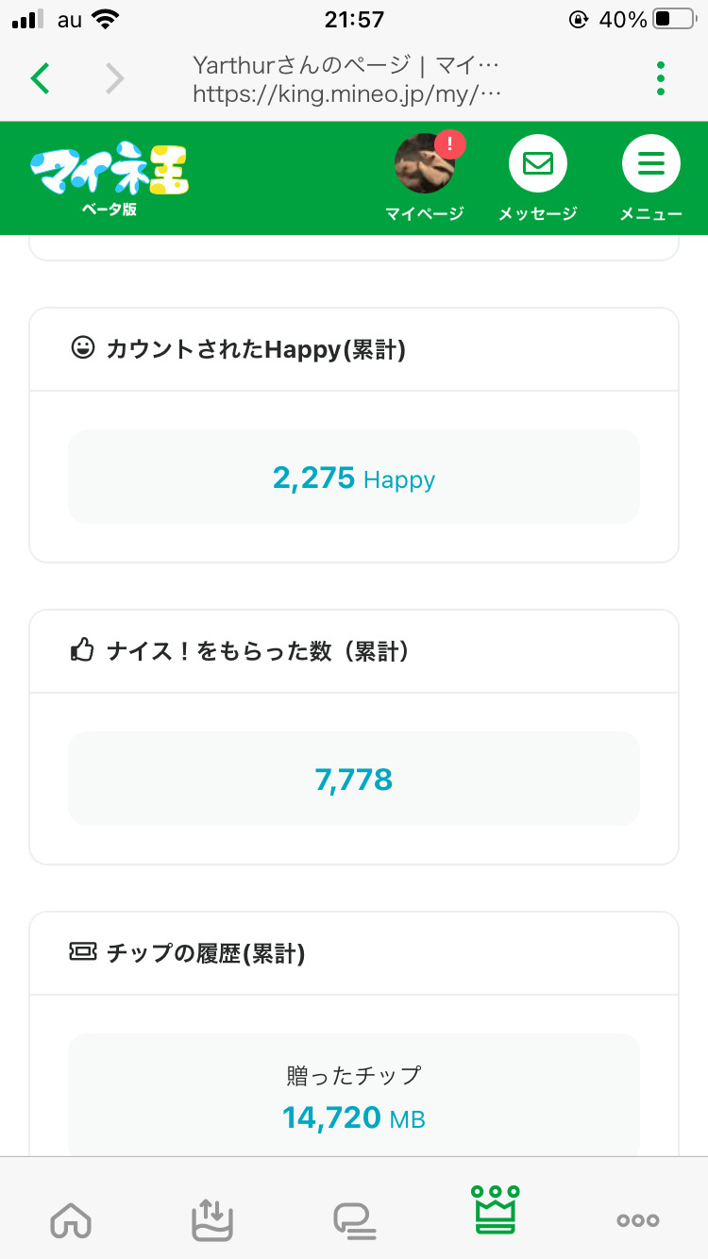Open the more options ellipsis icon
The width and height of the screenshot is (708, 1259).
[x=638, y=1220]
